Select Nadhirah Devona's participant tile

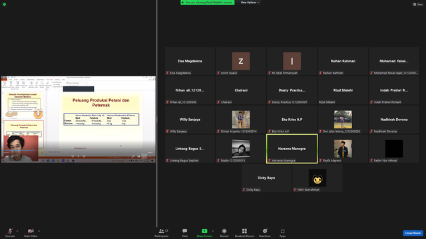(394, 119)
